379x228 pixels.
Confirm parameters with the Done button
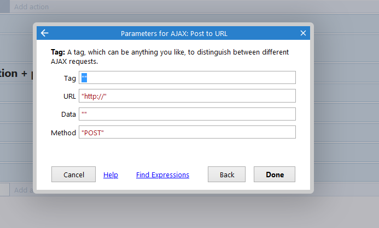[275, 174]
